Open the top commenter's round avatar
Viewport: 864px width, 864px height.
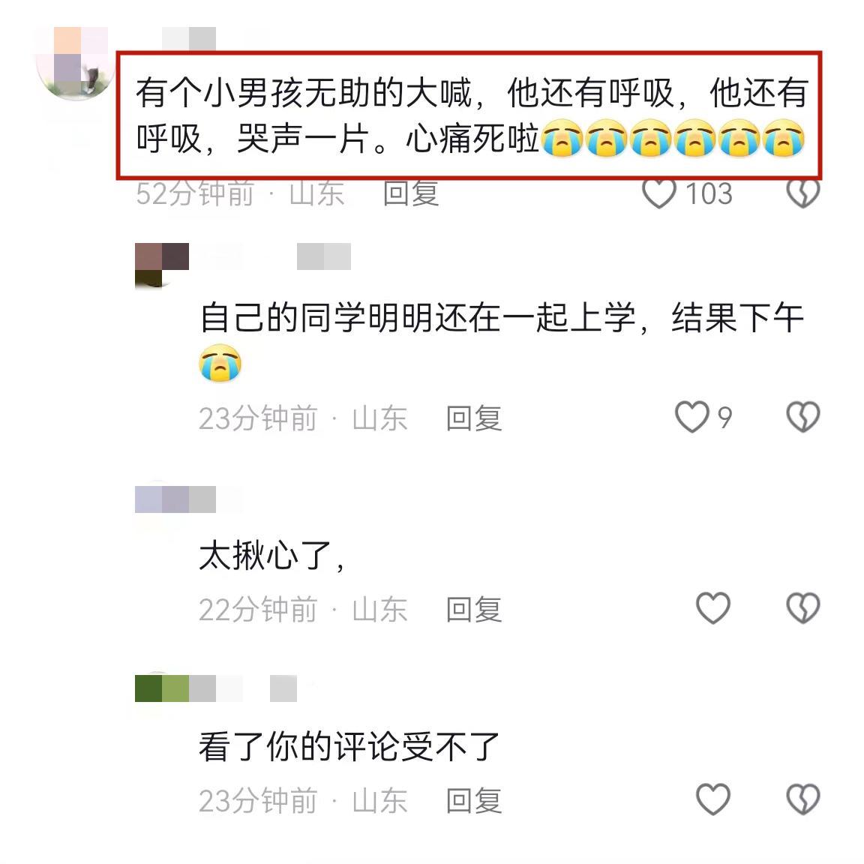pyautogui.click(x=74, y=63)
